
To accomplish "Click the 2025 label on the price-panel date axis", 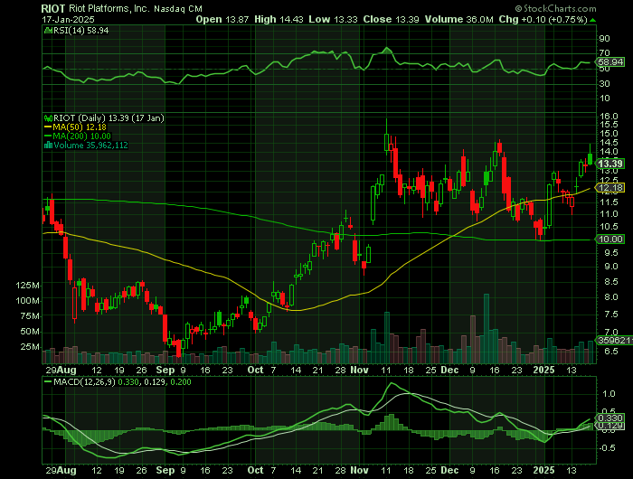I will coord(543,370).
